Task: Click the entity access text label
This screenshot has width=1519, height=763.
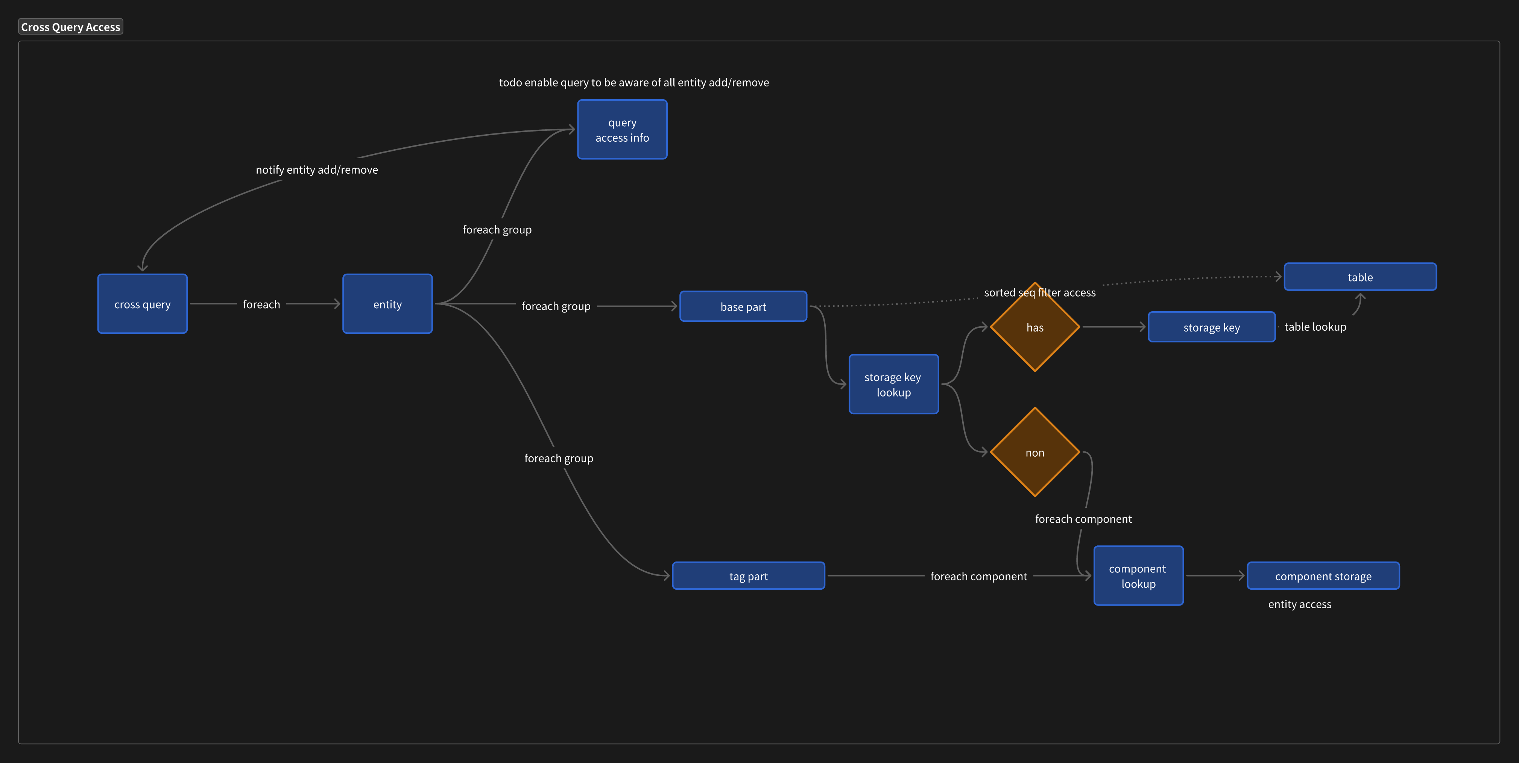Action: [x=1300, y=604]
